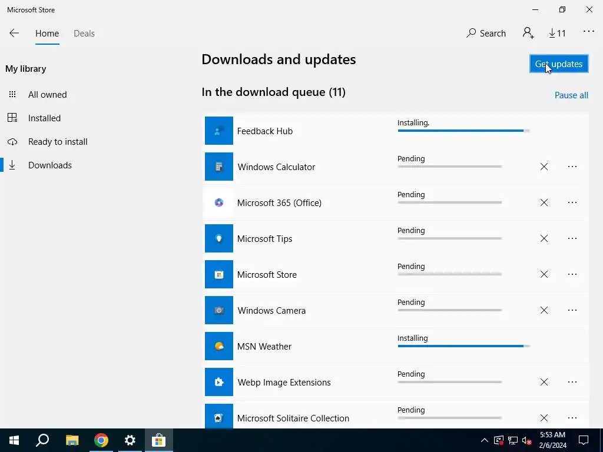This screenshot has height=452, width=603.
Task: Open Search in the Store header
Action: (x=486, y=34)
